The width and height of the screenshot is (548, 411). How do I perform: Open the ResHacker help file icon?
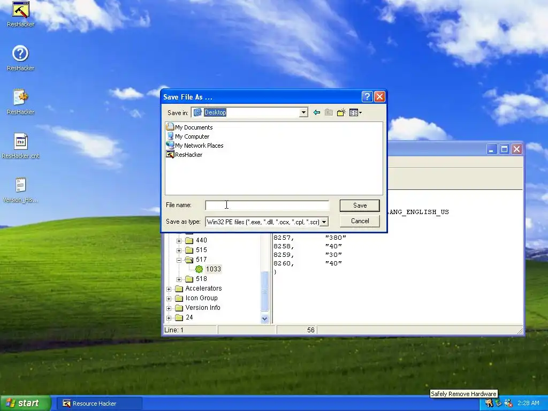click(x=20, y=54)
